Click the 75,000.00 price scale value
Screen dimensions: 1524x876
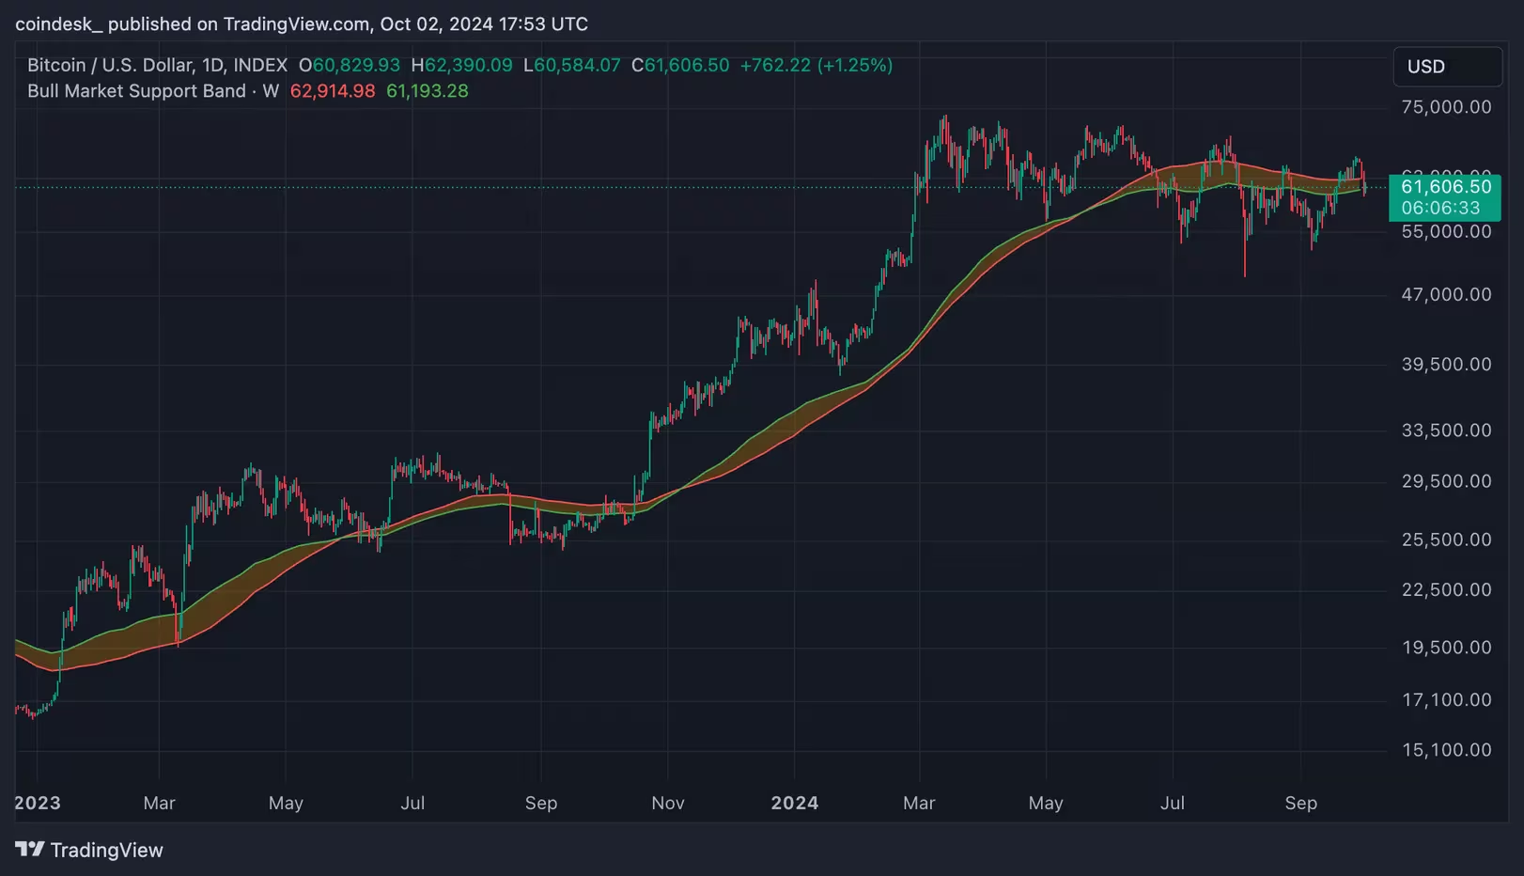click(x=1447, y=106)
